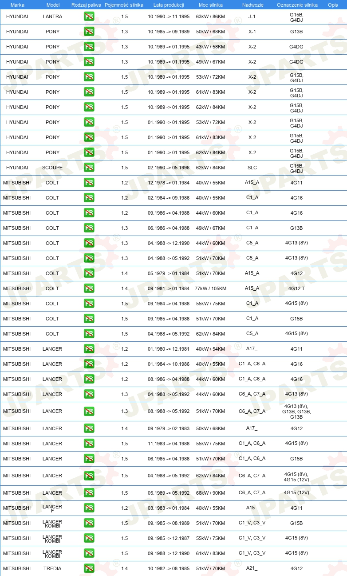Click the fuel icon for Lancer 06.1985 -> 04.1988

click(89, 459)
